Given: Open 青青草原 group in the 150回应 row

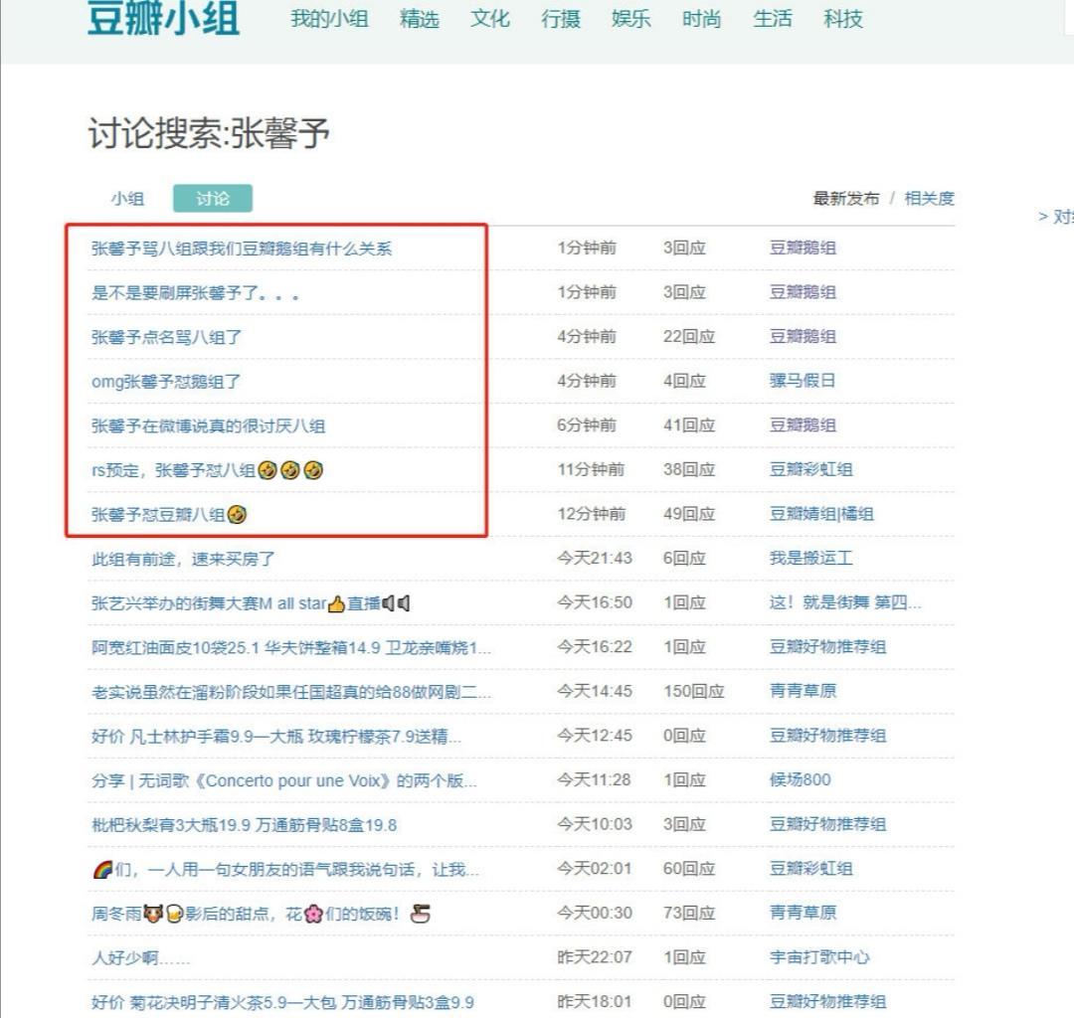Looking at the screenshot, I should point(803,691).
